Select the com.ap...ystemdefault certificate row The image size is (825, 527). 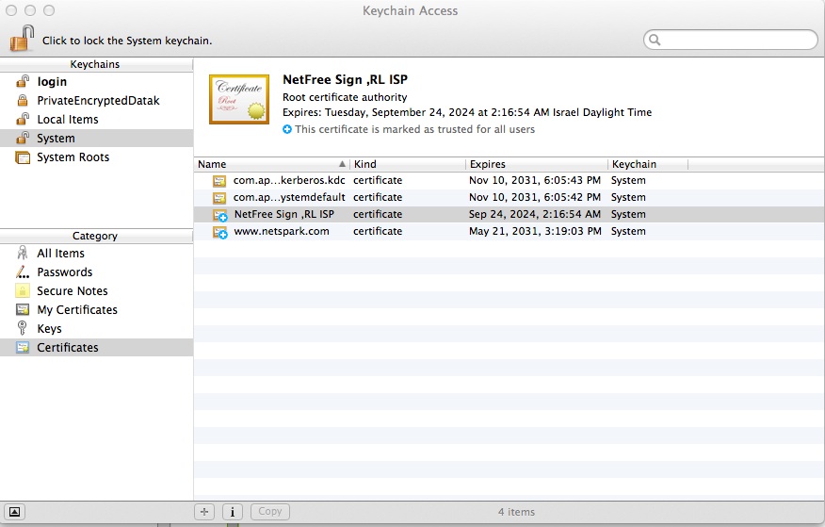click(509, 197)
